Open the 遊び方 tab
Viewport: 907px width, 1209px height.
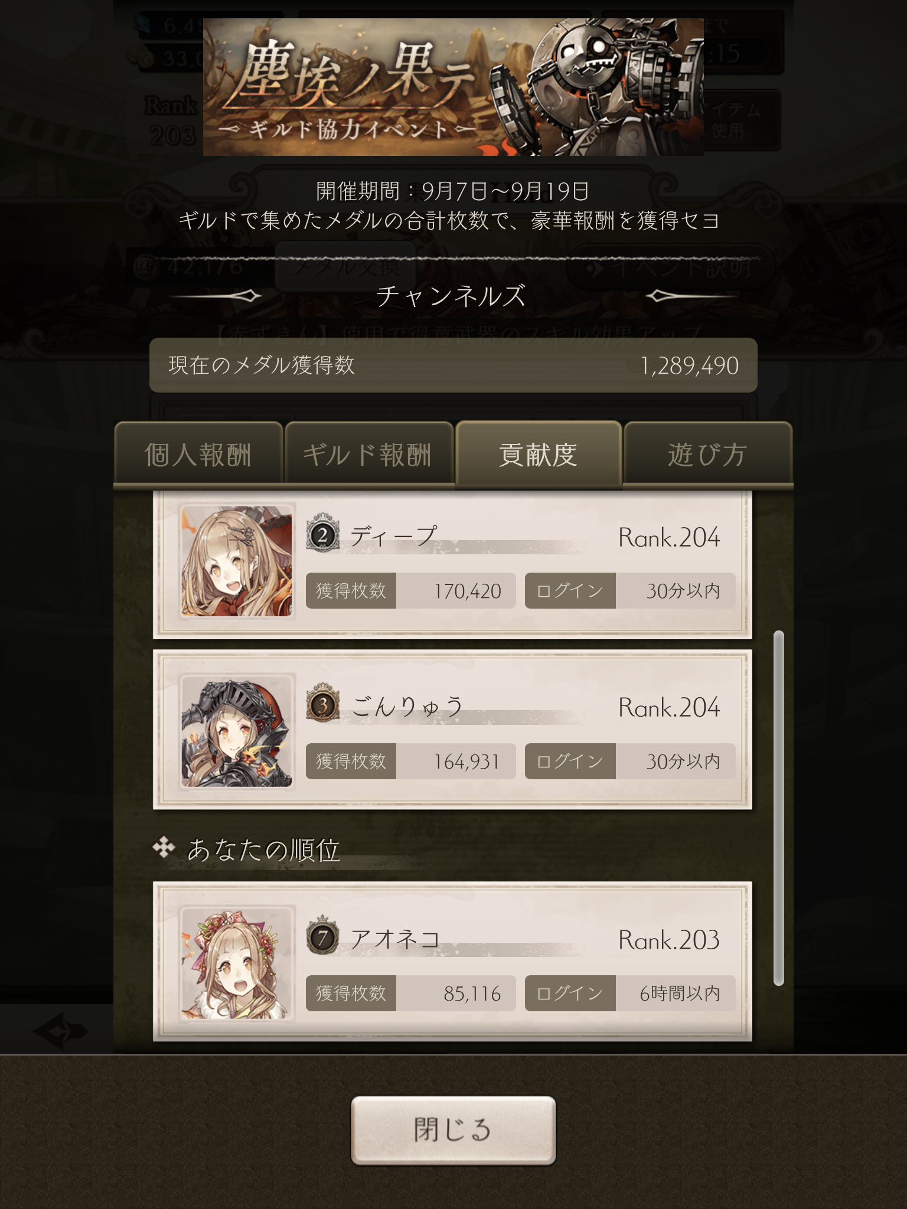[x=707, y=455]
